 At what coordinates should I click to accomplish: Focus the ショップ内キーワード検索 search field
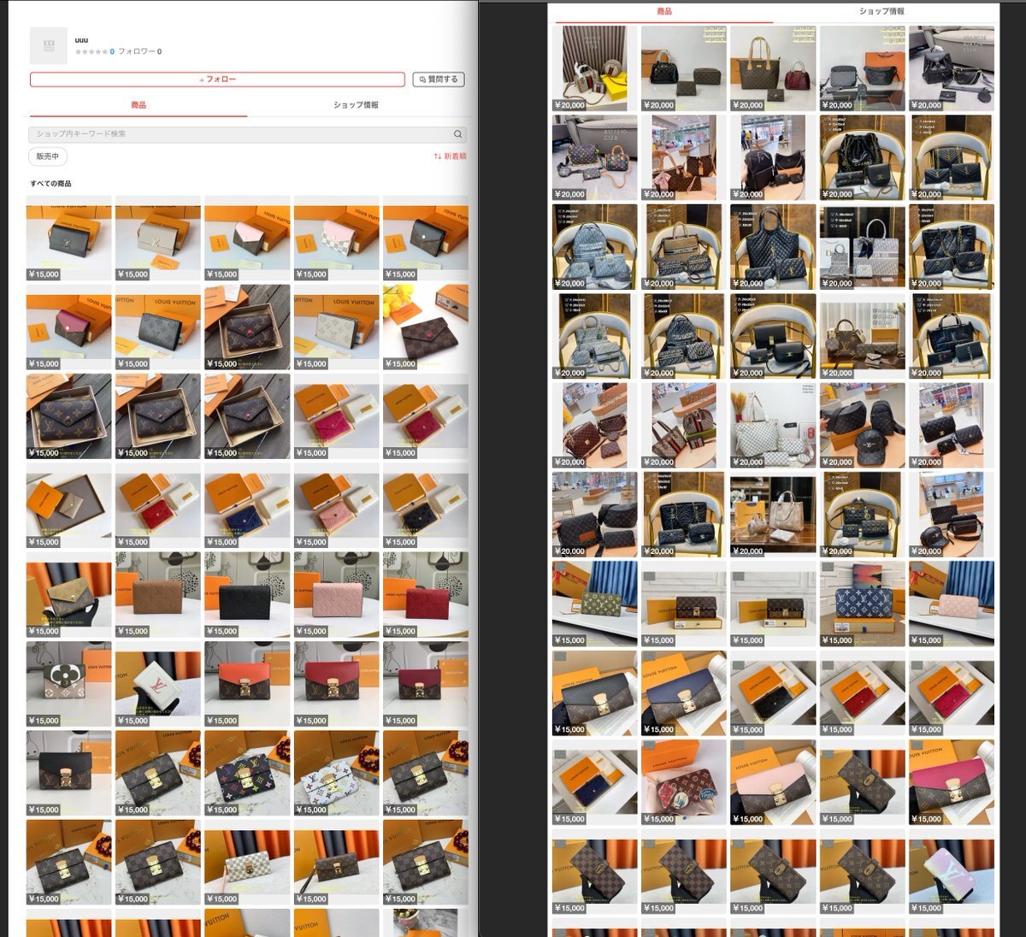pos(247,134)
